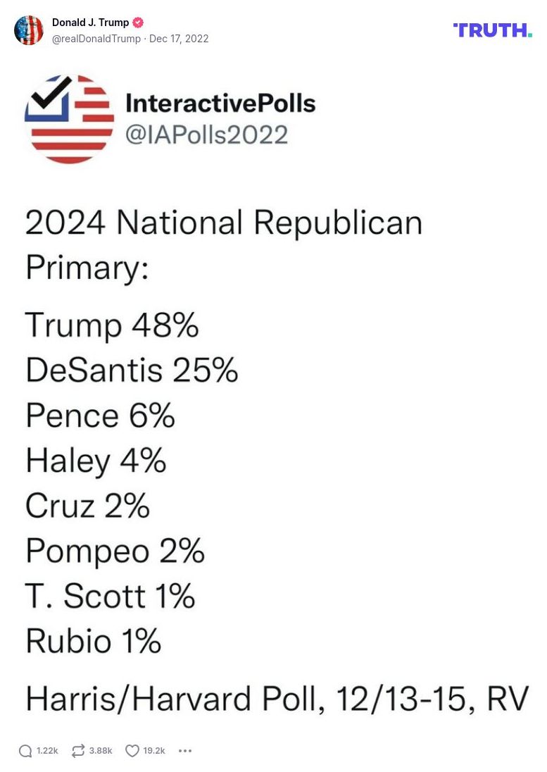Expand the post options via the ellipsis
The width and height of the screenshot is (547, 772).
click(185, 751)
